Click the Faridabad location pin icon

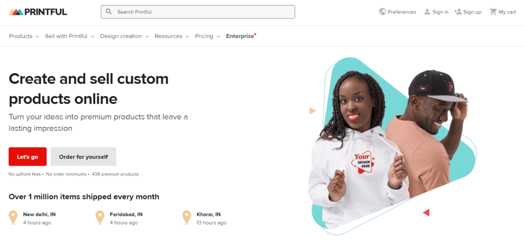tap(100, 218)
